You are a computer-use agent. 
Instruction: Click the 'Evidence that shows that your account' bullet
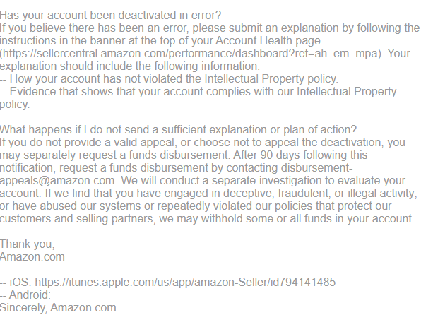198,92
